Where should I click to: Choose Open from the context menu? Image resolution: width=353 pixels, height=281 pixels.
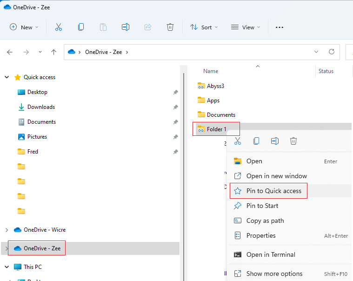[290, 161]
